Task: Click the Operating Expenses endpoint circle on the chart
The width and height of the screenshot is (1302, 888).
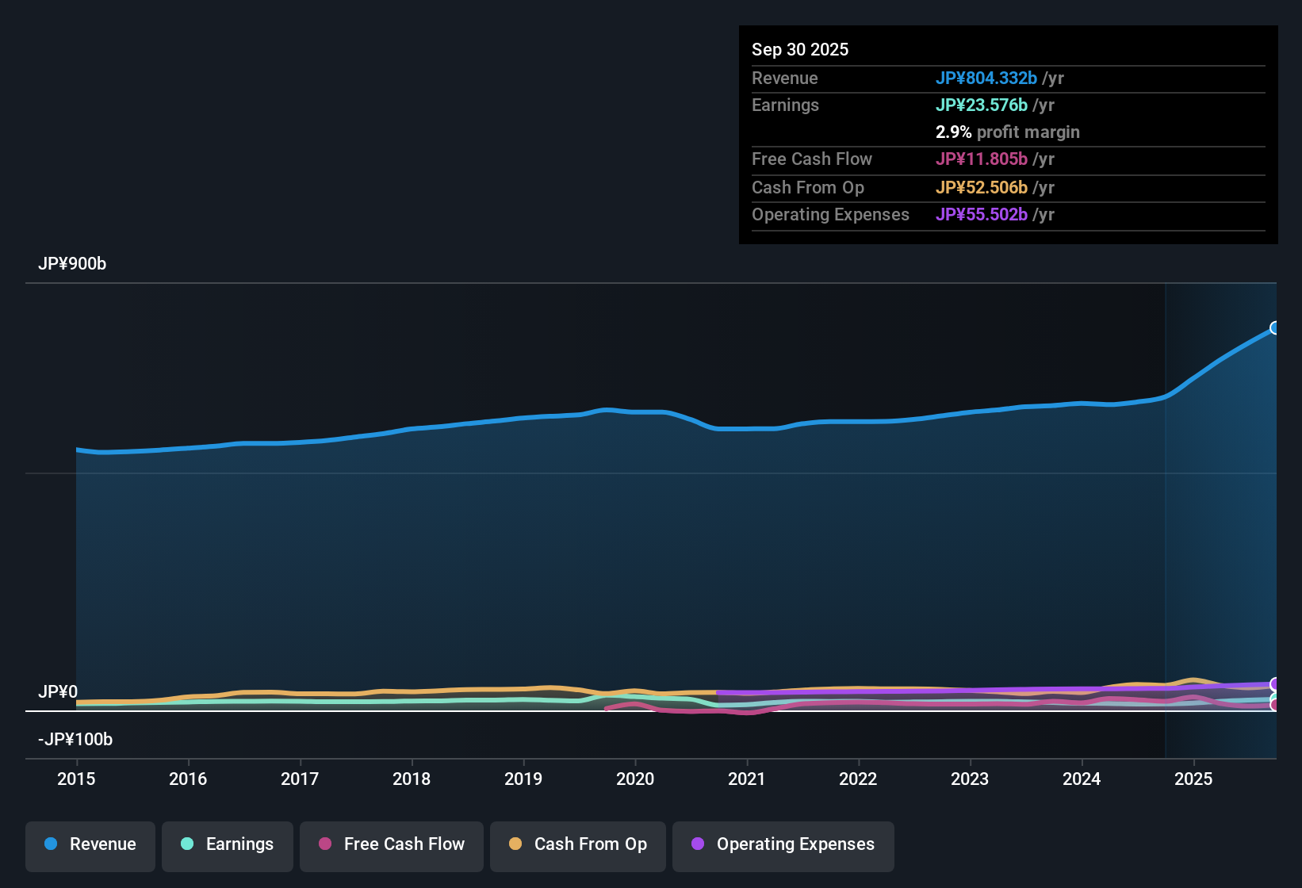Action: tap(1275, 682)
